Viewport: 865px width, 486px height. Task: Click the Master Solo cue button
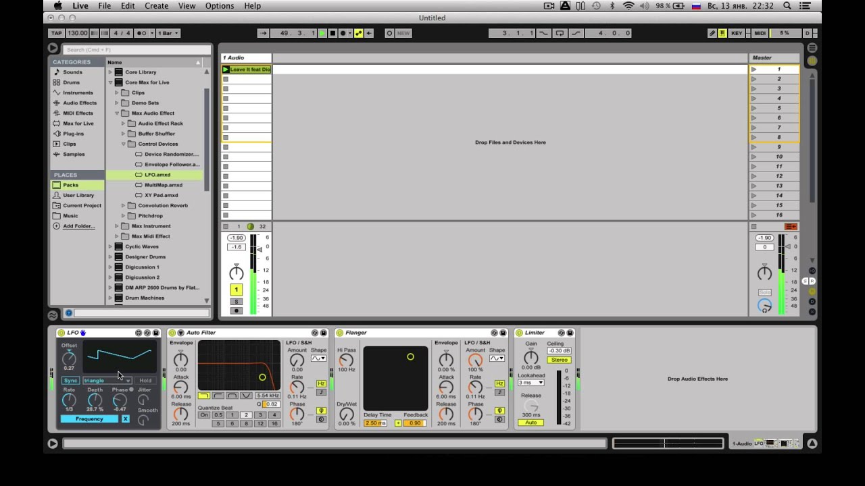(764, 292)
